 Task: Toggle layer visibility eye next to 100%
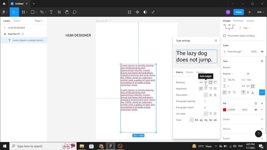(262, 52)
